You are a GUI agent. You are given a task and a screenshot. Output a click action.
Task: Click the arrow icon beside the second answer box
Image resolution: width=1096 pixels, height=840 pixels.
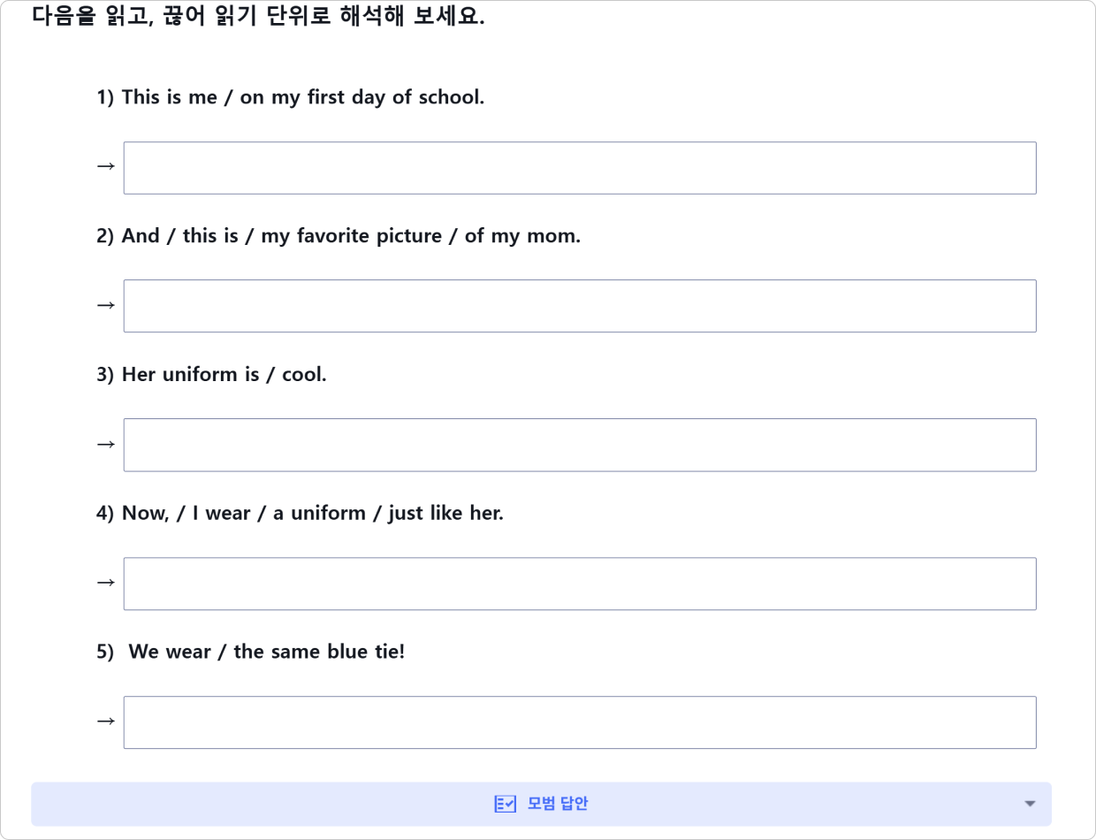click(105, 305)
